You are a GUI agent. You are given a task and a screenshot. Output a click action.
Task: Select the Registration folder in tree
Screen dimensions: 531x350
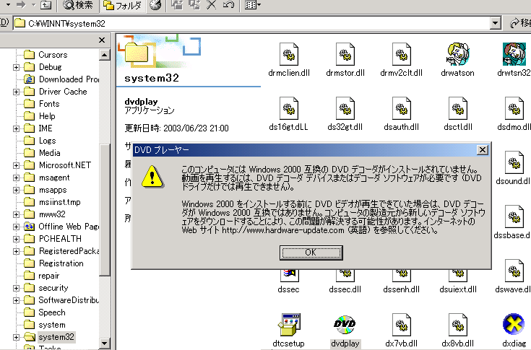coord(54,263)
